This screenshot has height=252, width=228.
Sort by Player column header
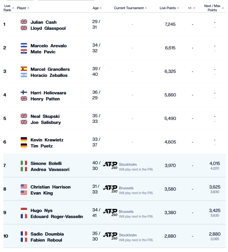tap(23, 8)
